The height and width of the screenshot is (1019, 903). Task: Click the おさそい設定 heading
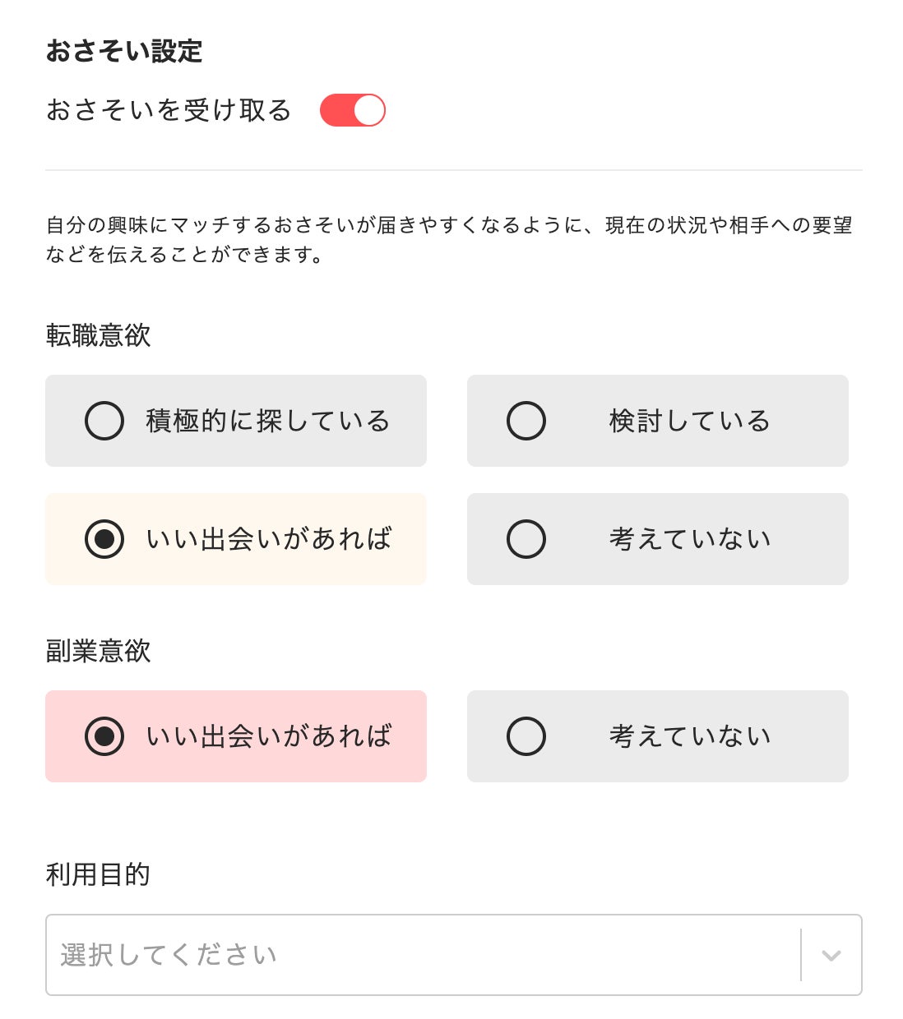point(123,51)
